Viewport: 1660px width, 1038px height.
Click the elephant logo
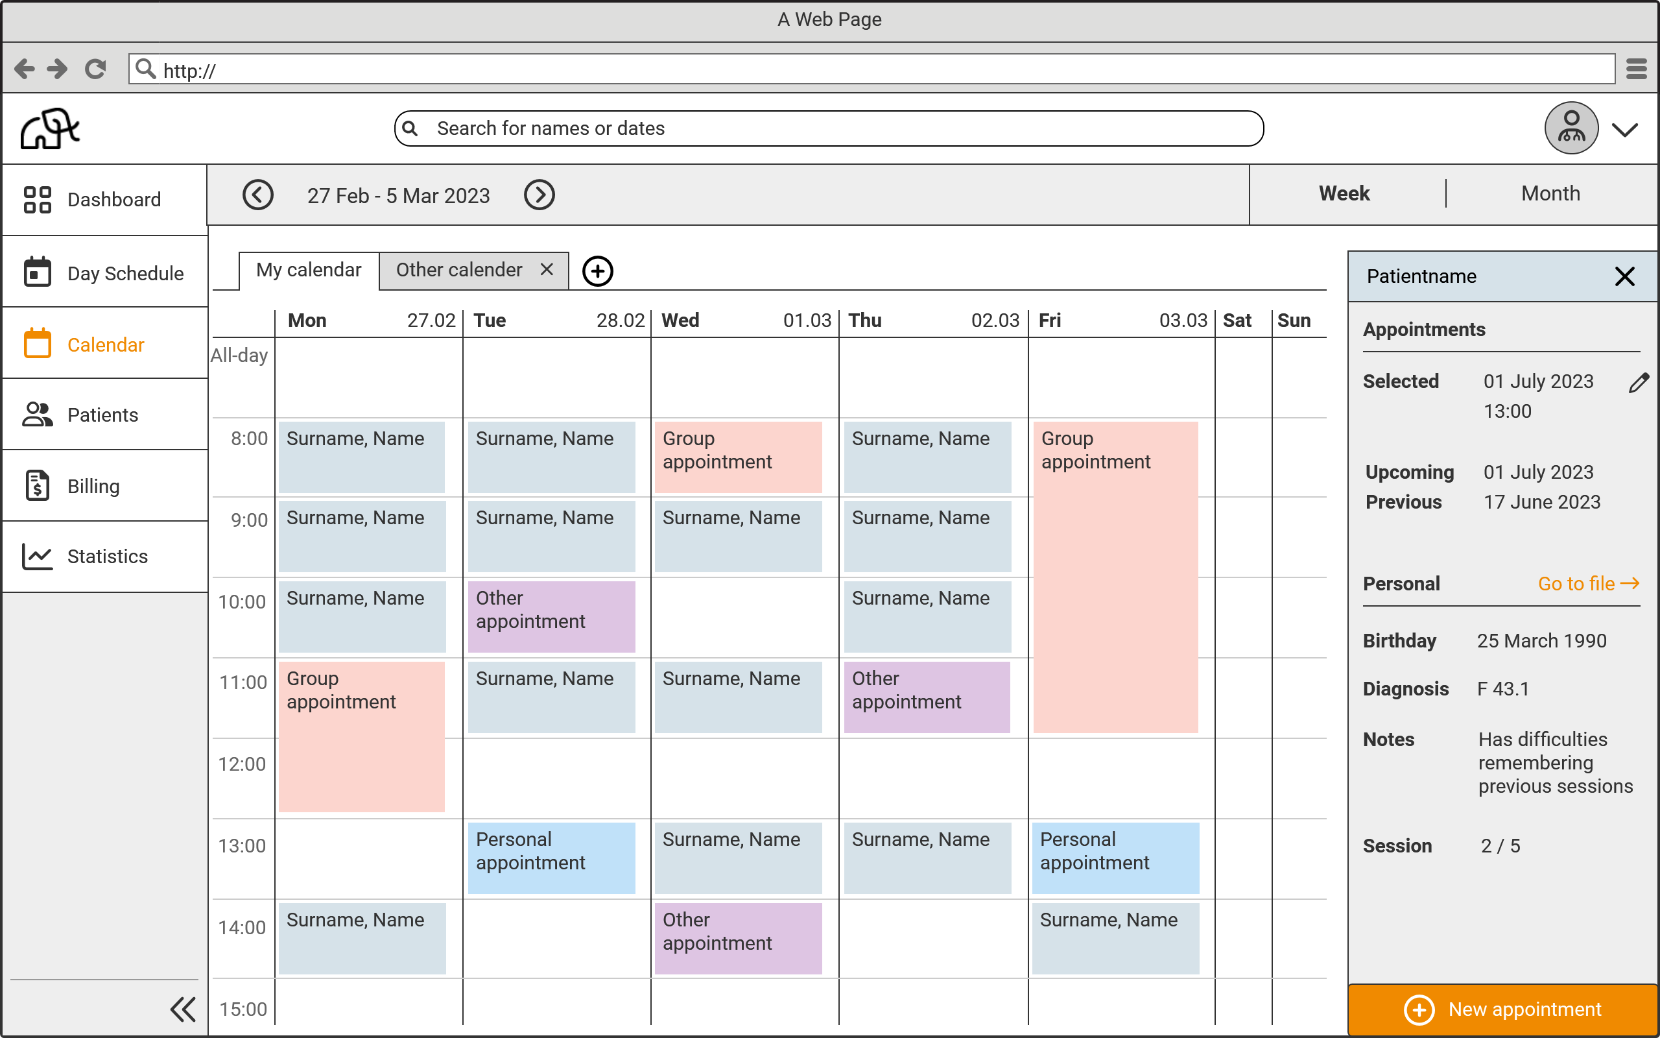51,128
